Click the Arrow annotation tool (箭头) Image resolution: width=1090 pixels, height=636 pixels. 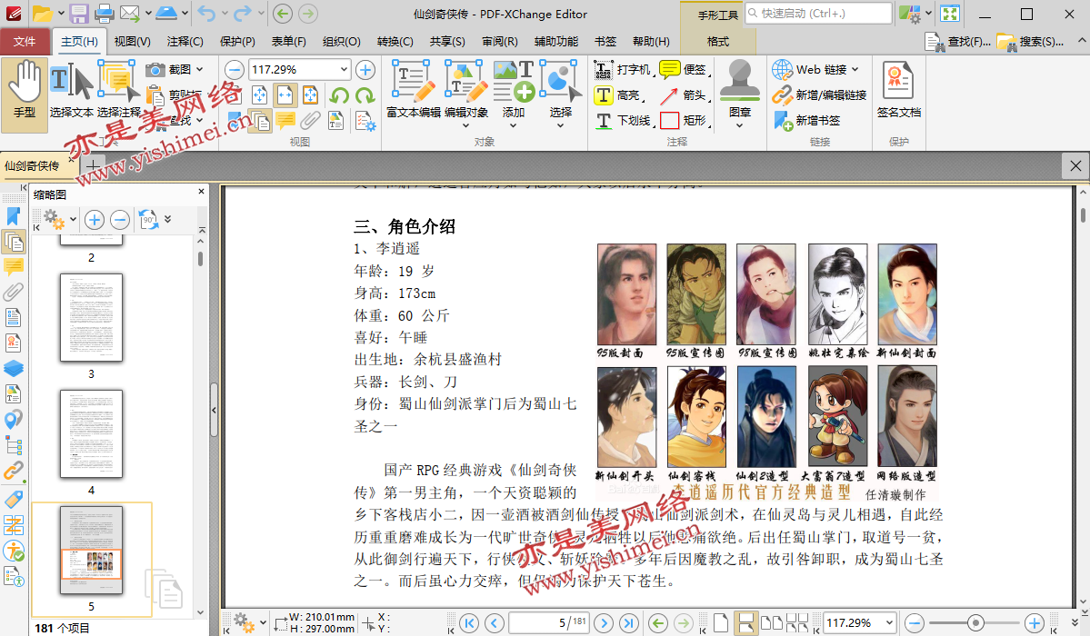685,95
